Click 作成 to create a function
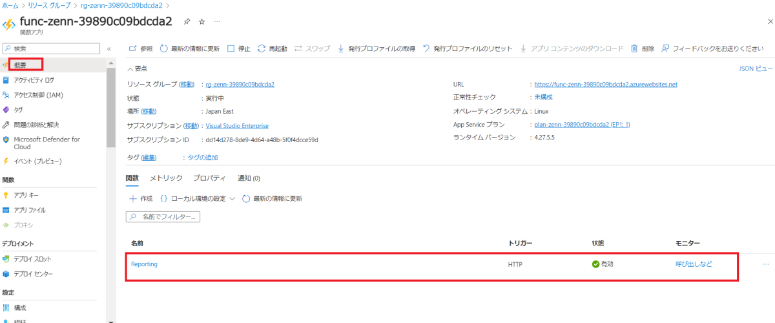775x323 pixels. [x=141, y=198]
